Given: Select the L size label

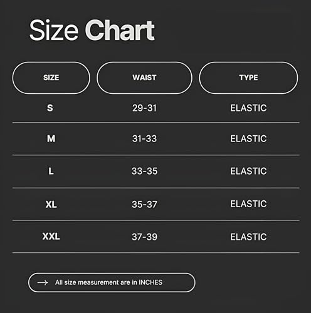Looking at the screenshot, I should 51,172.
